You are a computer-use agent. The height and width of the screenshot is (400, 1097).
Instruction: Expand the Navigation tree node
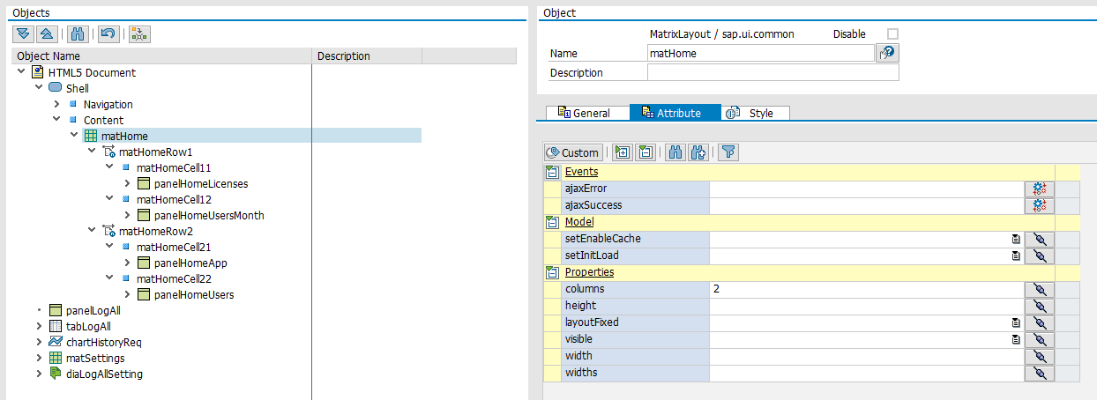click(56, 104)
